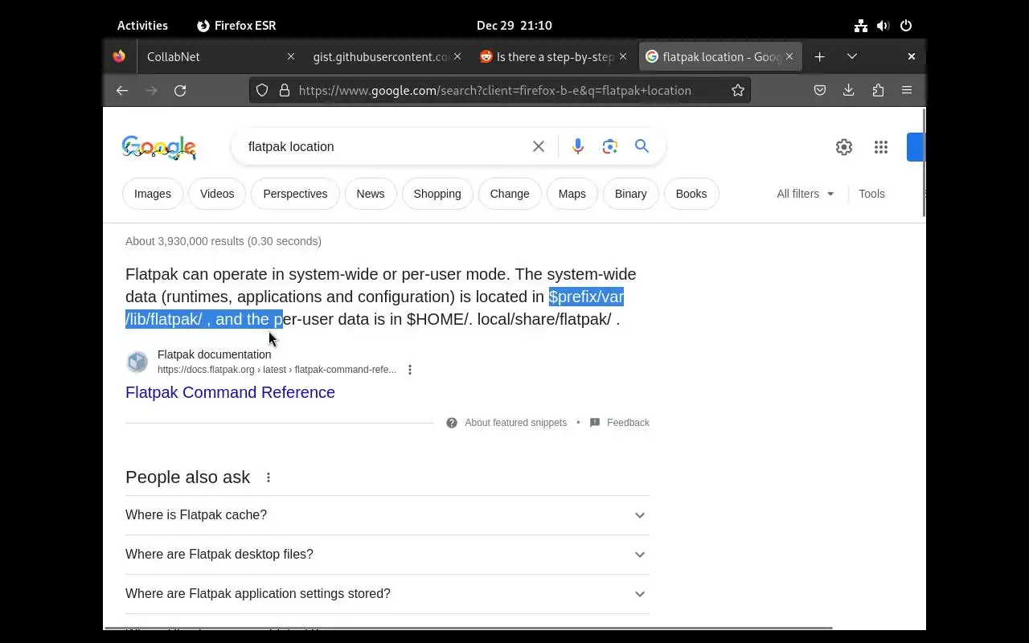Click the blue sign-in button
Screen dimensions: 1029x643
916,147
